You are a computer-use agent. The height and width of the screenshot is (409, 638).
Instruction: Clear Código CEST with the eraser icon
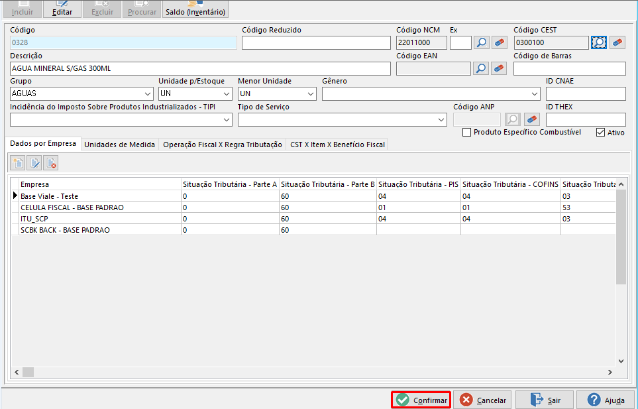tap(617, 42)
